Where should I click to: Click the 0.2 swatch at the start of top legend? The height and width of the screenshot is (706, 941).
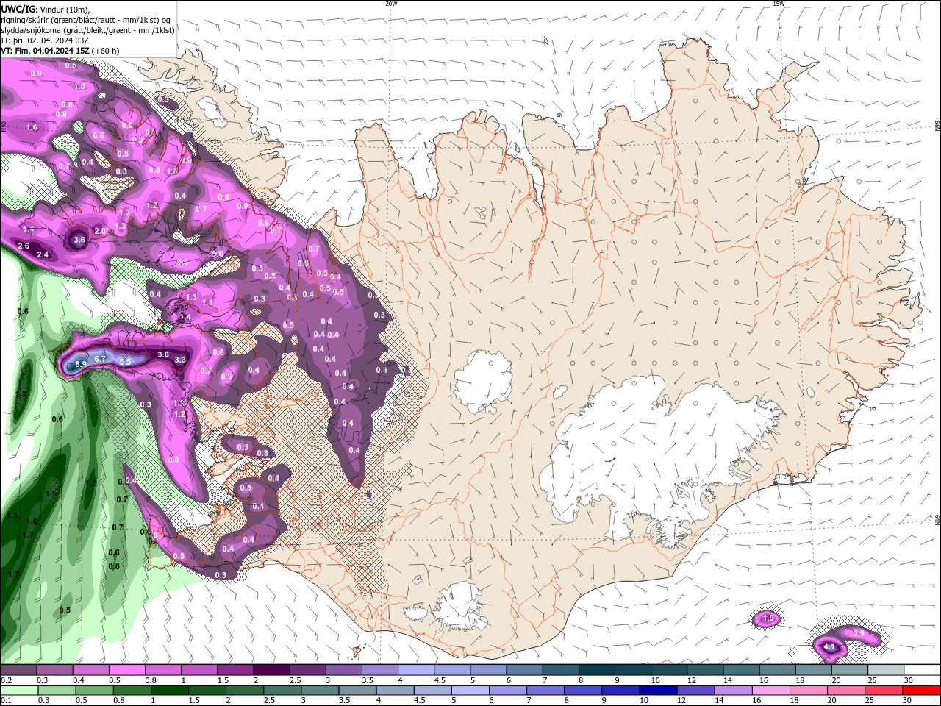coord(18,670)
